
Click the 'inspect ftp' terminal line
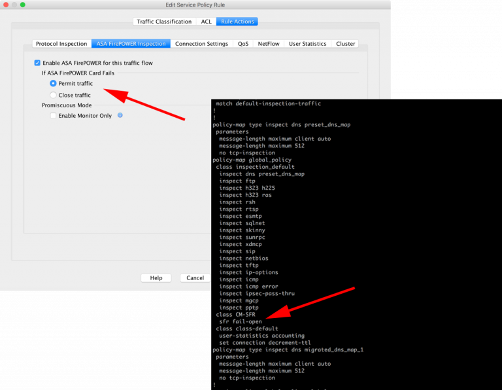pos(237,181)
